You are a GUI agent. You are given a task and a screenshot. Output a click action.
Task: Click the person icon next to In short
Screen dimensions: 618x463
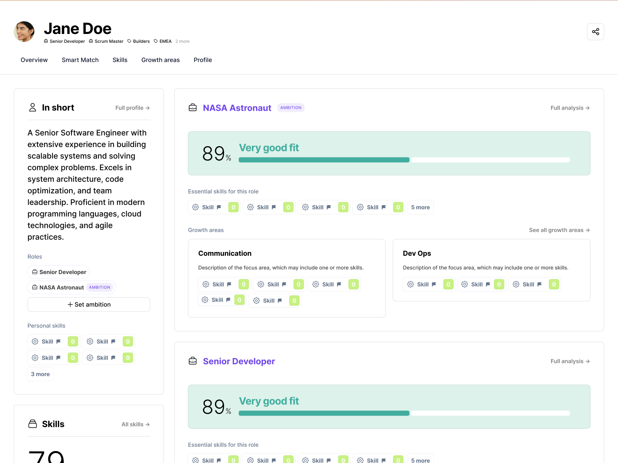pos(32,107)
